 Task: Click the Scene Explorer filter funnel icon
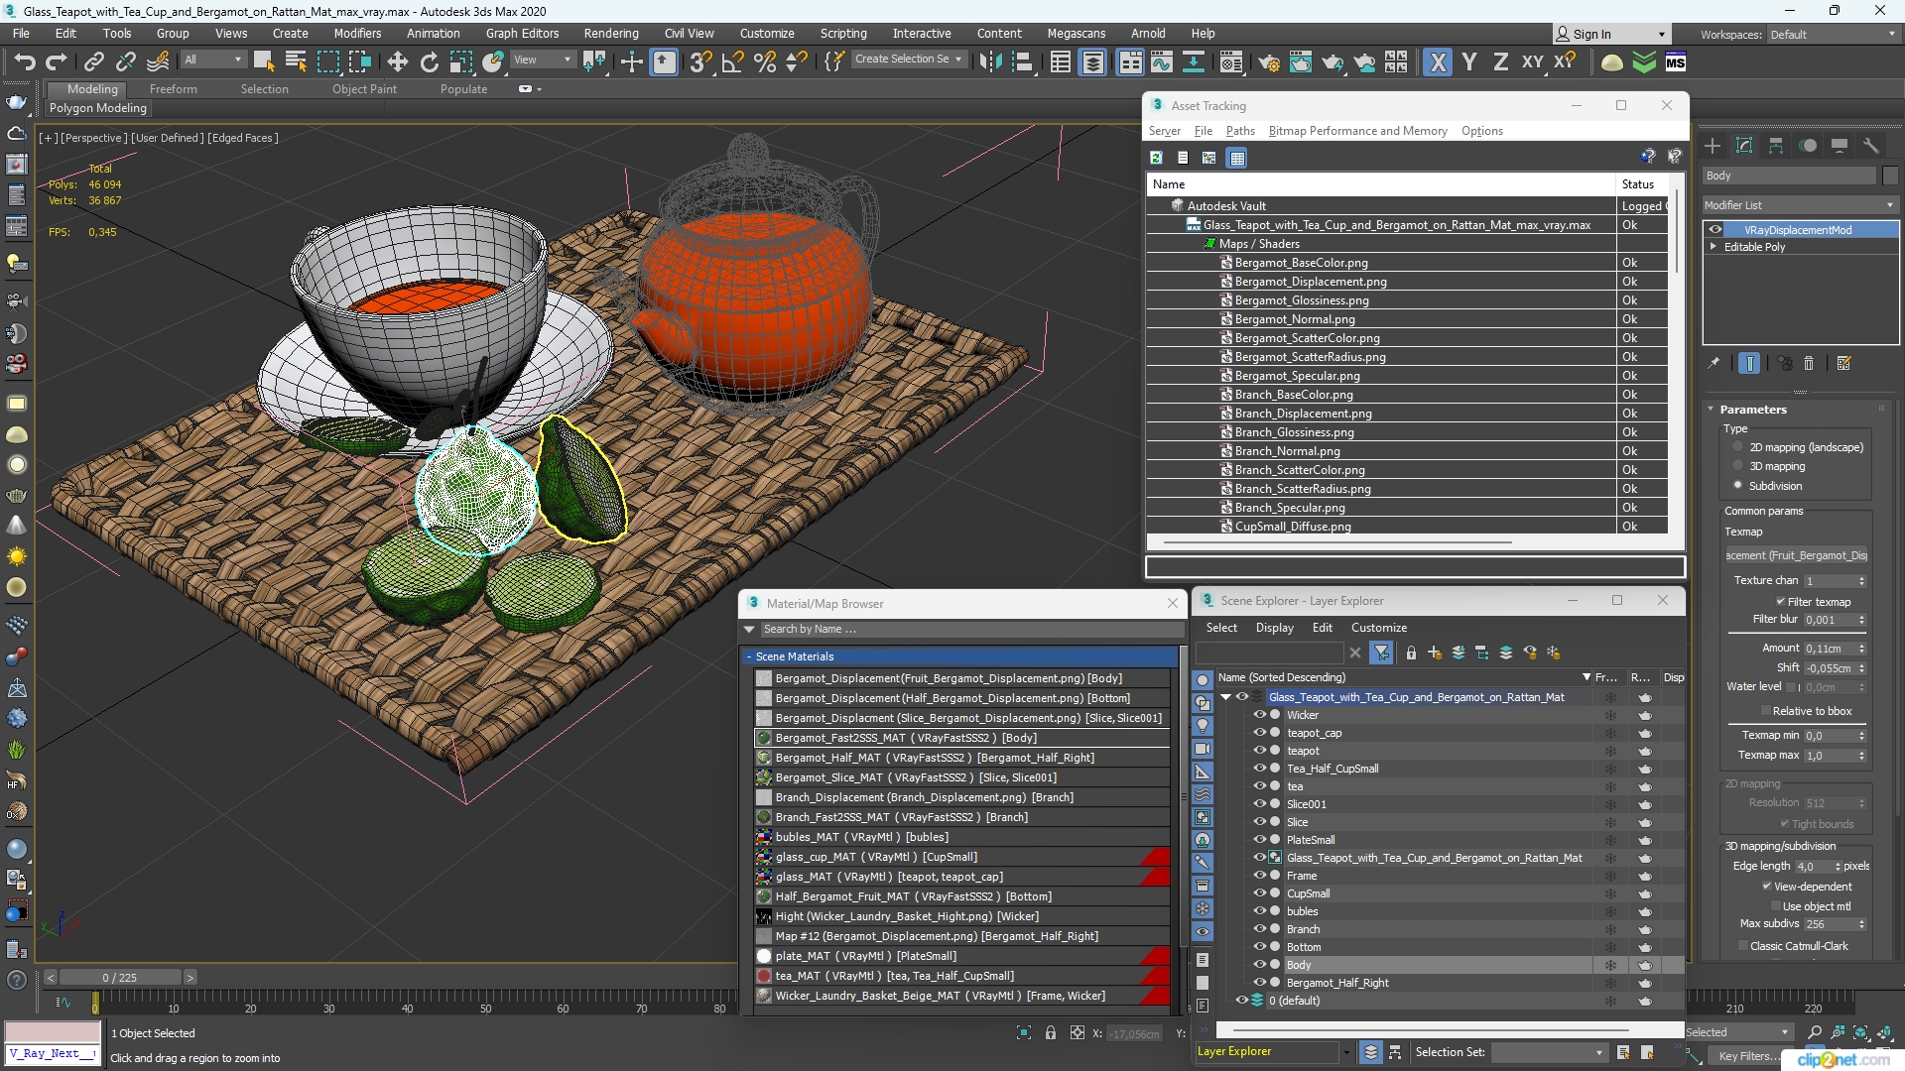point(1380,653)
